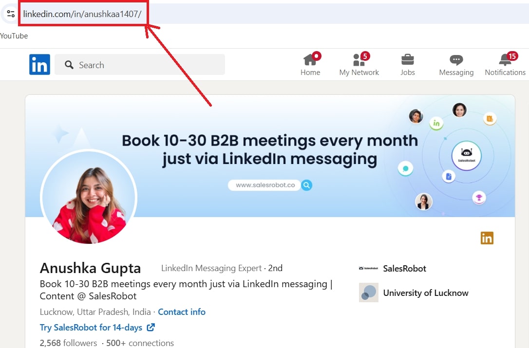
Task: View the 500+ connections link
Action: click(140, 343)
